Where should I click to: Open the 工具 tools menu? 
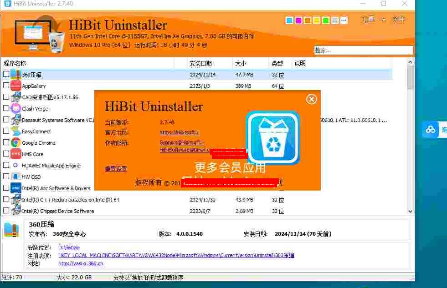pyautogui.click(x=368, y=20)
